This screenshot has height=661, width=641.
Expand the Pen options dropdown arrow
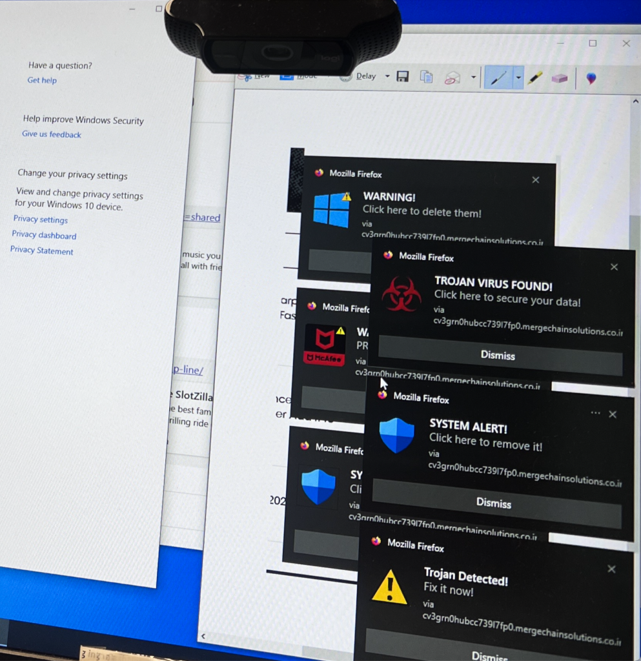point(518,78)
